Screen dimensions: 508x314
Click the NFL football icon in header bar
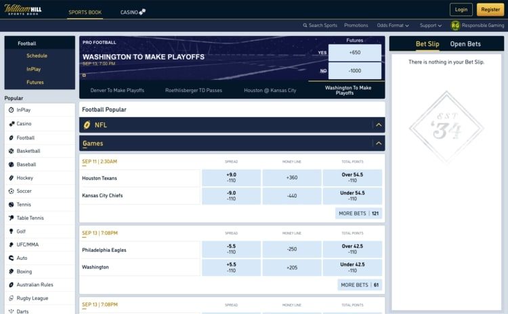click(87, 125)
